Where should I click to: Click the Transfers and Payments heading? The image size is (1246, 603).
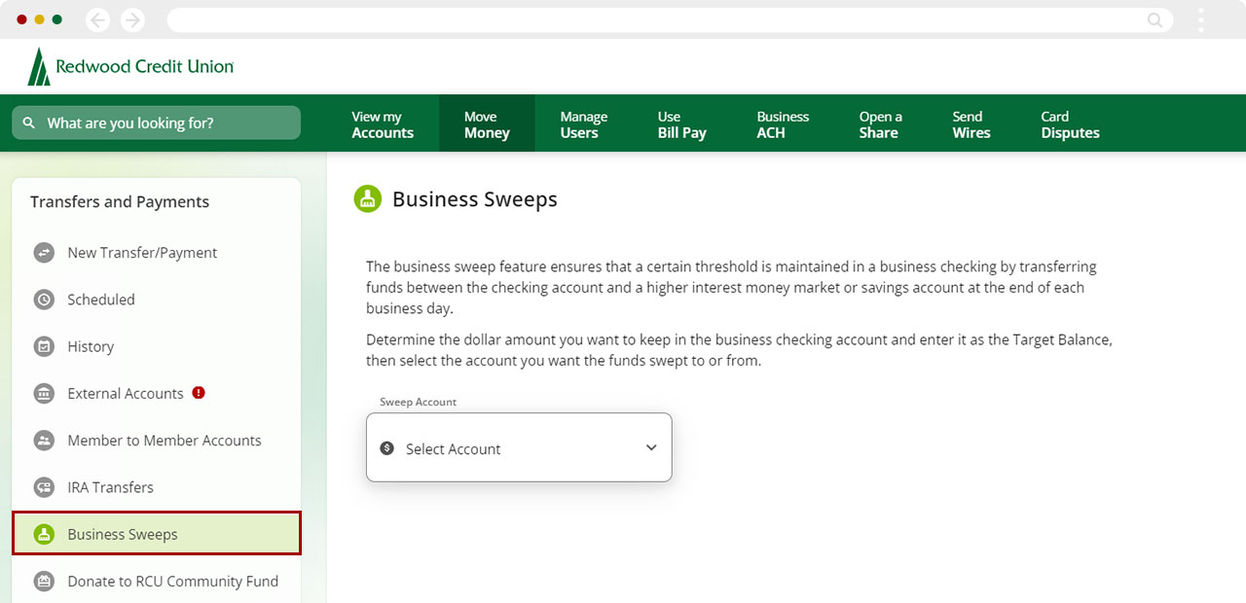coord(120,201)
